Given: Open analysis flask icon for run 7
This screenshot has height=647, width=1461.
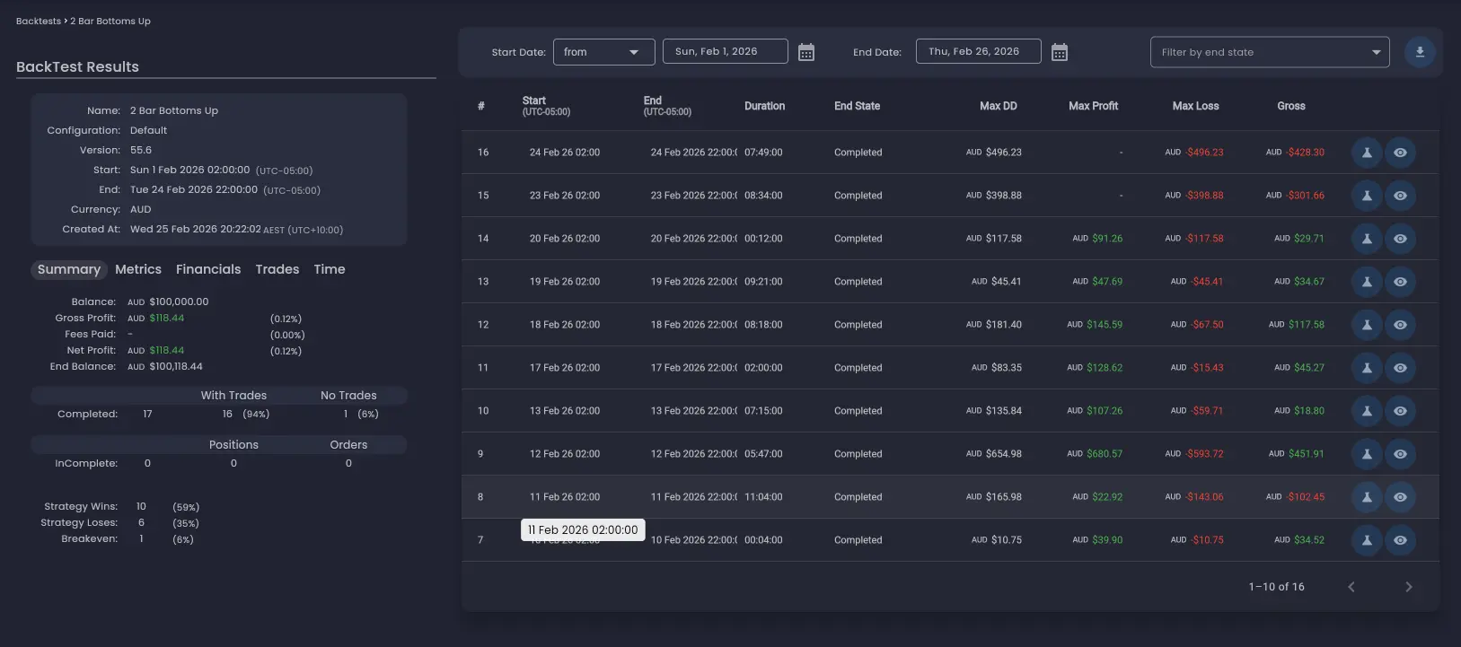Looking at the screenshot, I should click(1367, 540).
